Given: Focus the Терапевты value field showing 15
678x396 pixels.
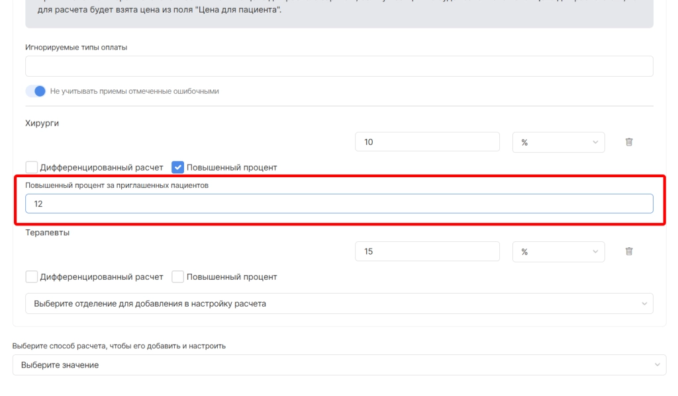Looking at the screenshot, I should pos(427,251).
